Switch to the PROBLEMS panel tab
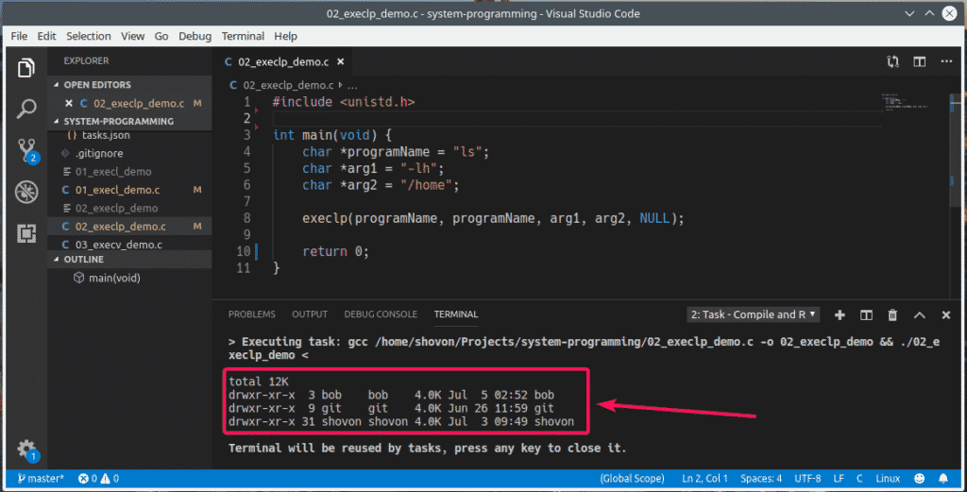Screen dimensions: 967x492 (252, 314)
